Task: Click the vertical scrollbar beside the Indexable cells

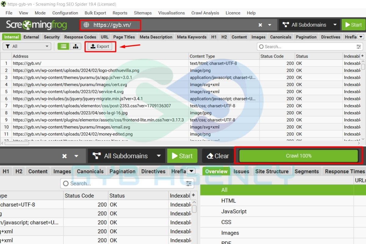Action: [x=363, y=66]
